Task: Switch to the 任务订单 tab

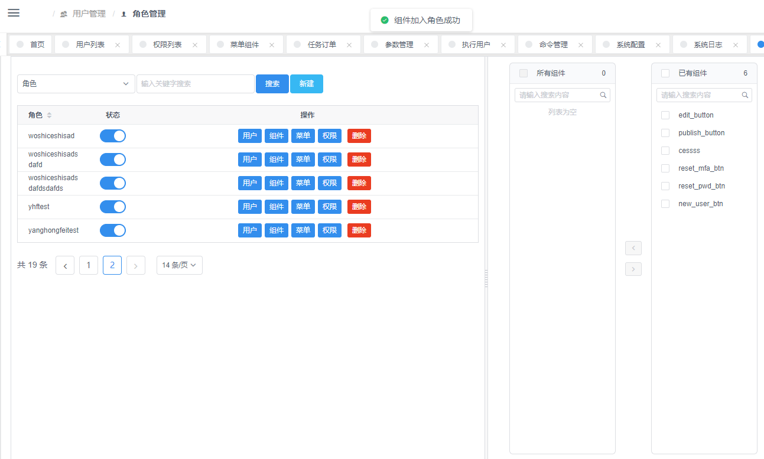Action: (x=322, y=44)
